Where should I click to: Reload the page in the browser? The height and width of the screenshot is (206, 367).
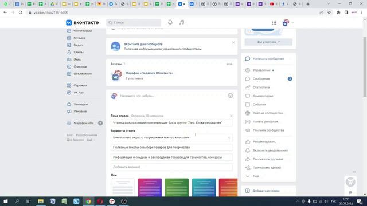coord(21,13)
